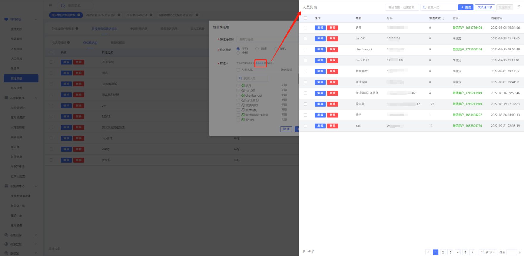Click the red 删除 button for Yan

332,126
